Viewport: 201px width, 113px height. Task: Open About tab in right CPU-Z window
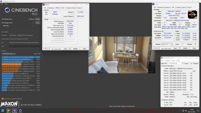click(x=189, y=8)
